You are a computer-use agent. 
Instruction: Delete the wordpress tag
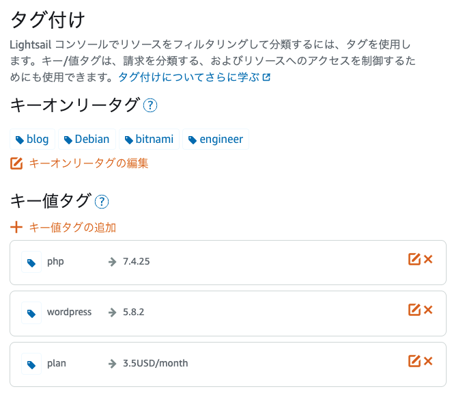tap(428, 310)
